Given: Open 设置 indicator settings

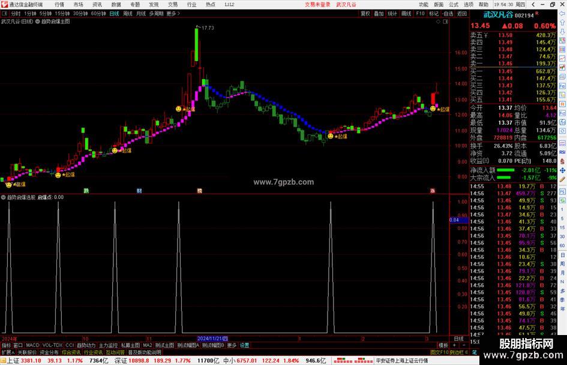Looking at the screenshot, I should pyautogui.click(x=245, y=345).
